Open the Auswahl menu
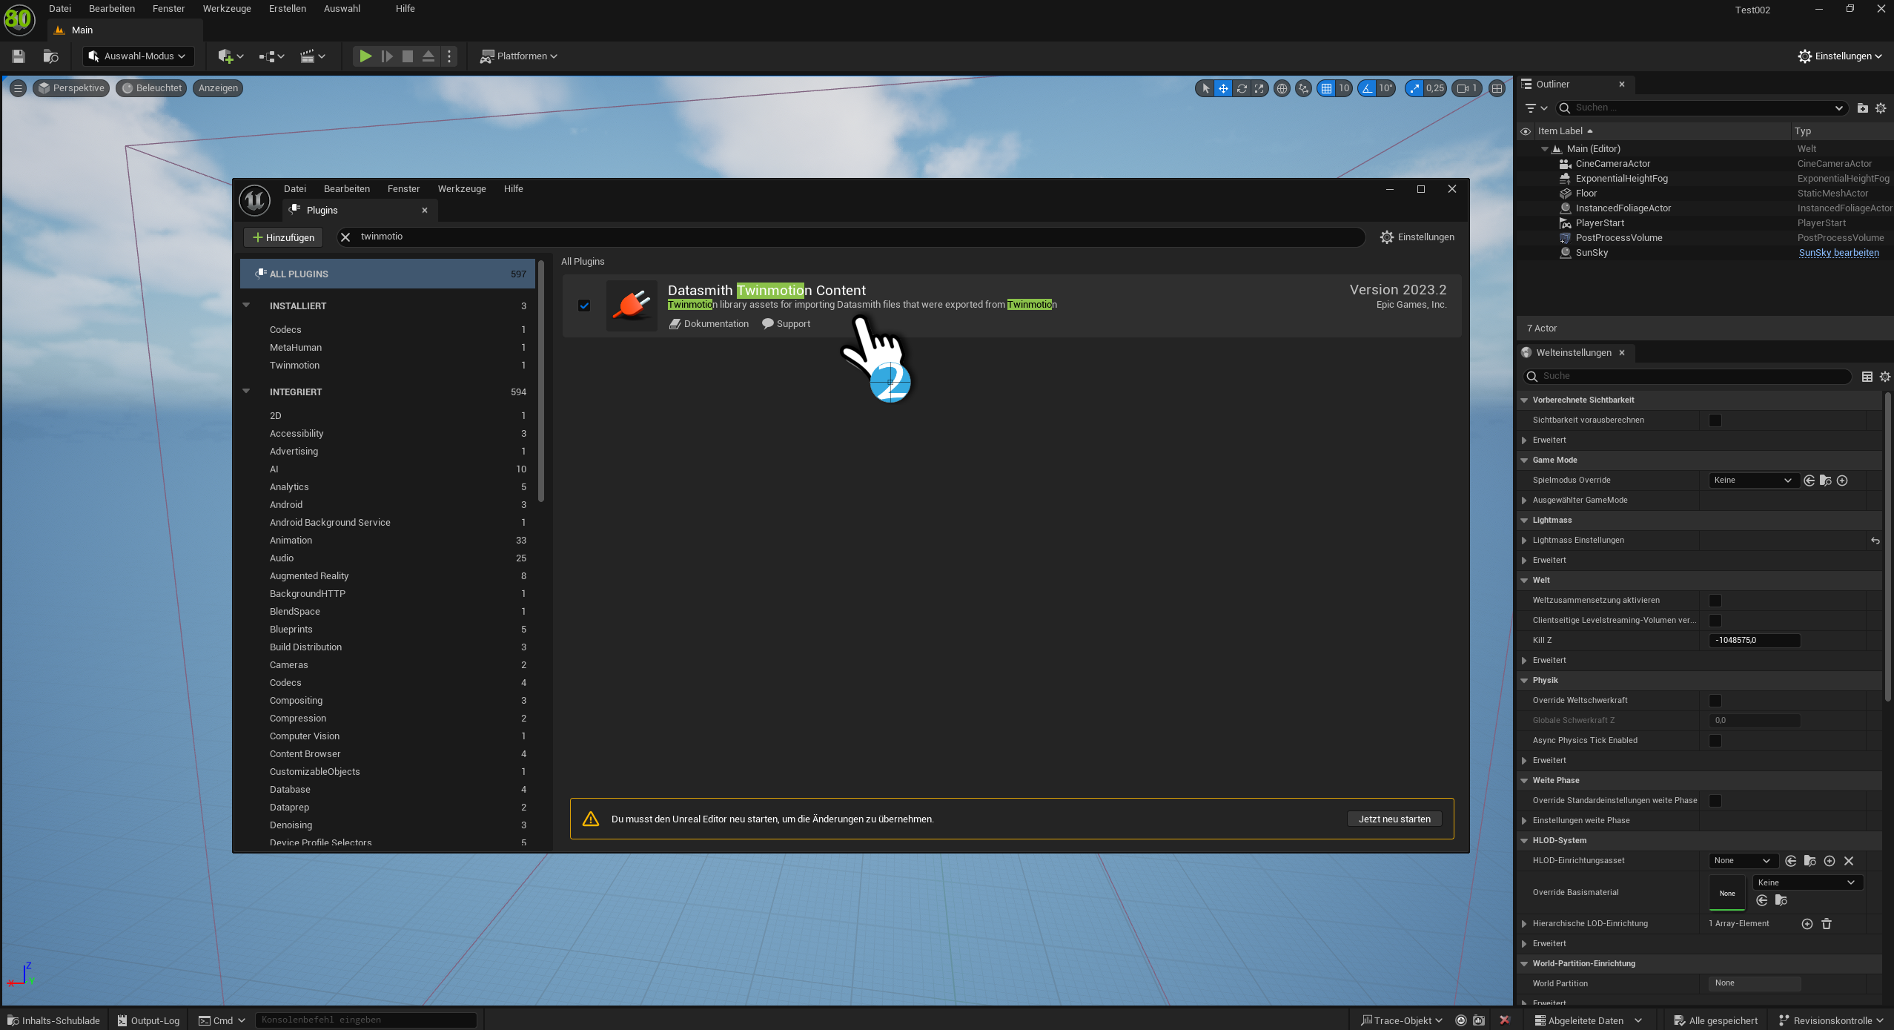Image resolution: width=1894 pixels, height=1030 pixels. [x=342, y=9]
